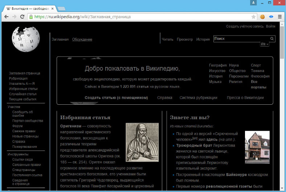
Task: Open the Заглавная page tab
Action: tap(60, 39)
